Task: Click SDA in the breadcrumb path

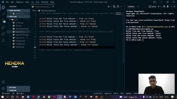Action: 34,10
